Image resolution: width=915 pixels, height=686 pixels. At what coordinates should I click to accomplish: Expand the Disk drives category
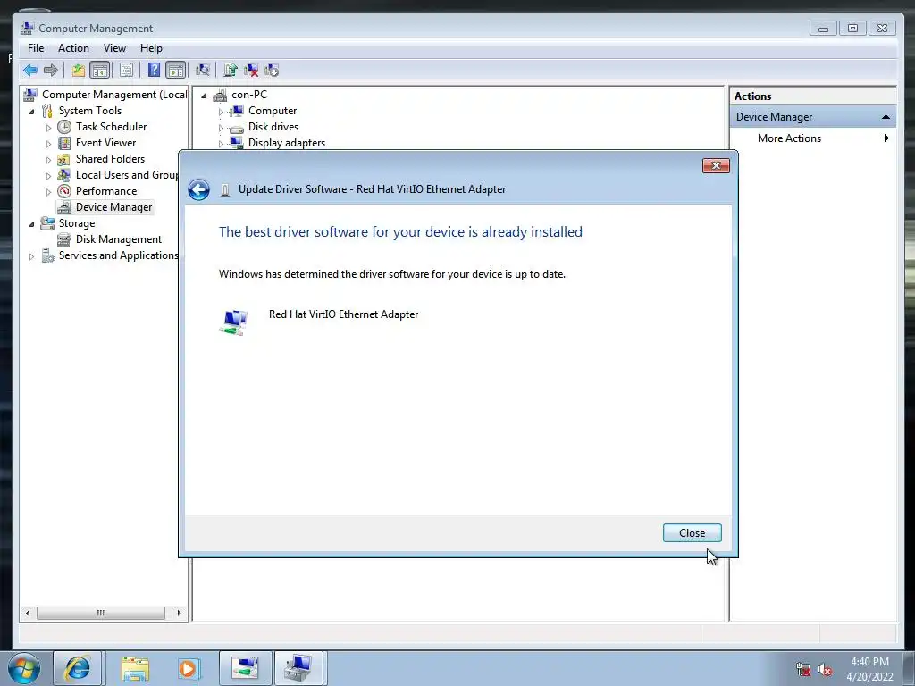pyautogui.click(x=221, y=127)
